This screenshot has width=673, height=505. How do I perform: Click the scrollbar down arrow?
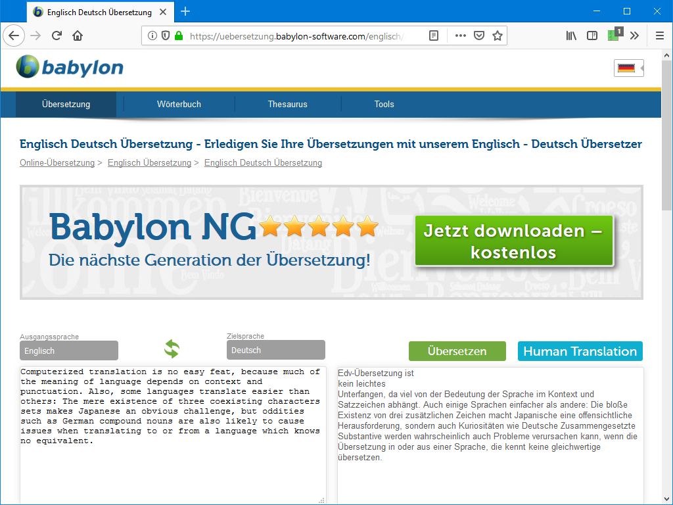click(666, 500)
